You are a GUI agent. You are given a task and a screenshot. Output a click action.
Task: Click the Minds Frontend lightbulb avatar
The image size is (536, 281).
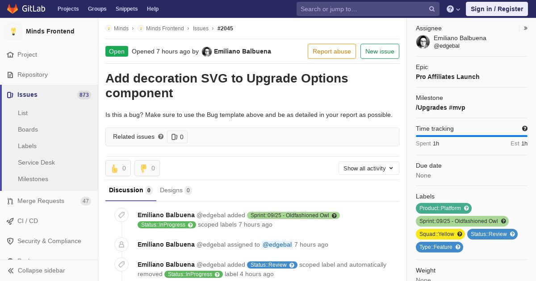click(13, 31)
